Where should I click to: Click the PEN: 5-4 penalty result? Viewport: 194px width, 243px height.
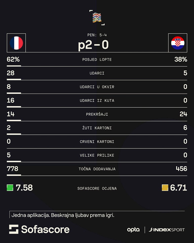97,35
